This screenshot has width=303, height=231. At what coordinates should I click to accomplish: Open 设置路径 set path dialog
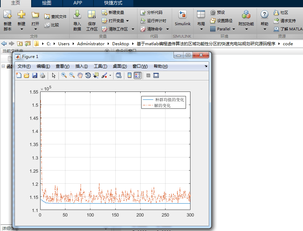pos(221,21)
